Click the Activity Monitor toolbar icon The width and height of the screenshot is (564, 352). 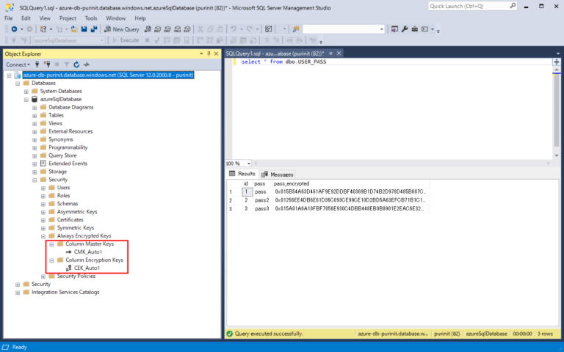coord(268,29)
